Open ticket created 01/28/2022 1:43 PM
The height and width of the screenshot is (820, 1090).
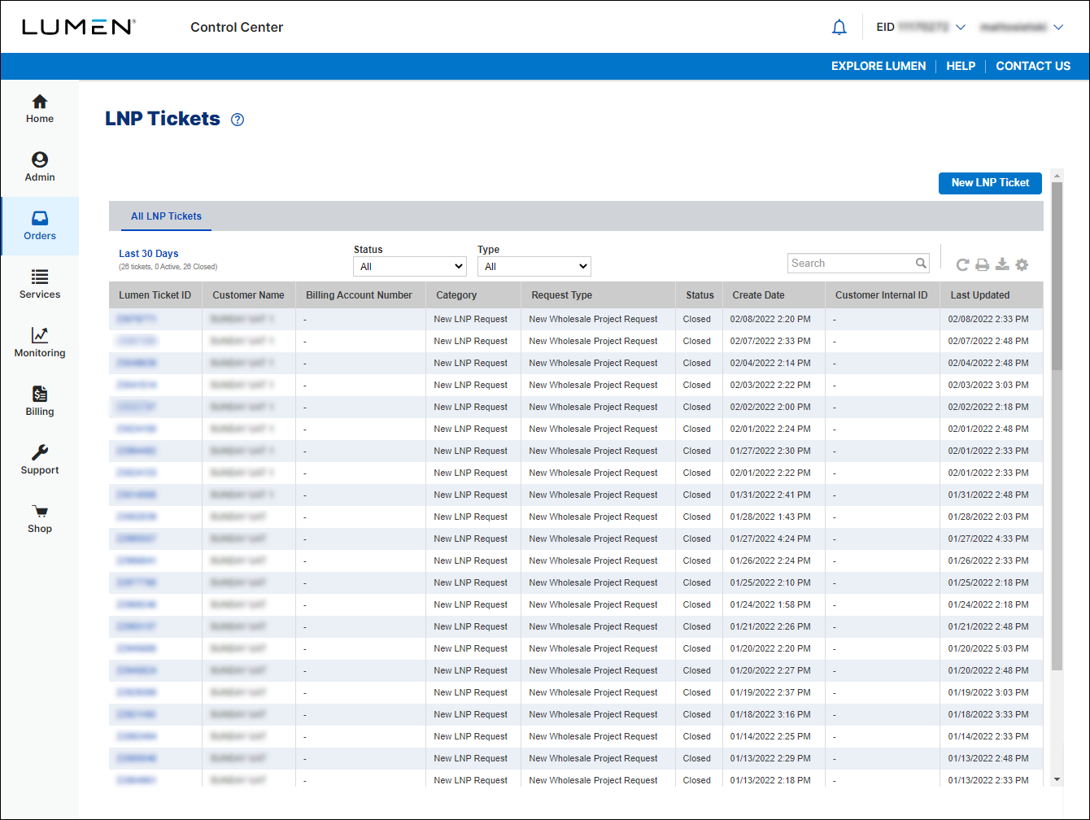coord(137,517)
